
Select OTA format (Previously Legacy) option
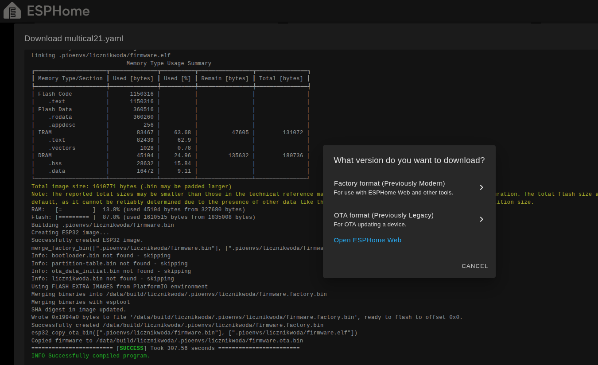pyautogui.click(x=384, y=215)
